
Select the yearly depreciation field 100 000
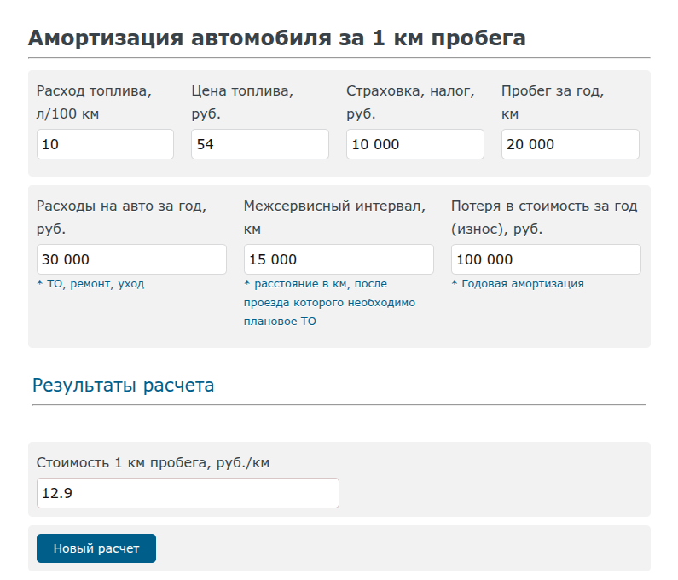[546, 259]
